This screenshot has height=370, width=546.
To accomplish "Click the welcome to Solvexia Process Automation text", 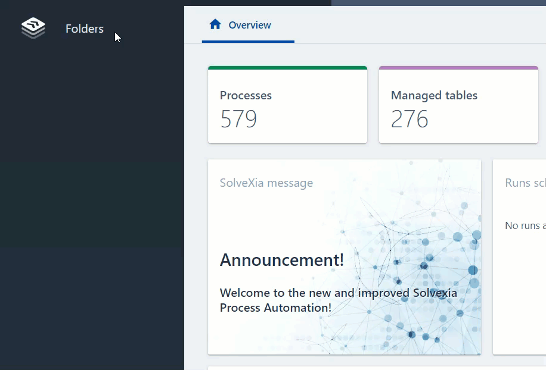I will tap(338, 300).
